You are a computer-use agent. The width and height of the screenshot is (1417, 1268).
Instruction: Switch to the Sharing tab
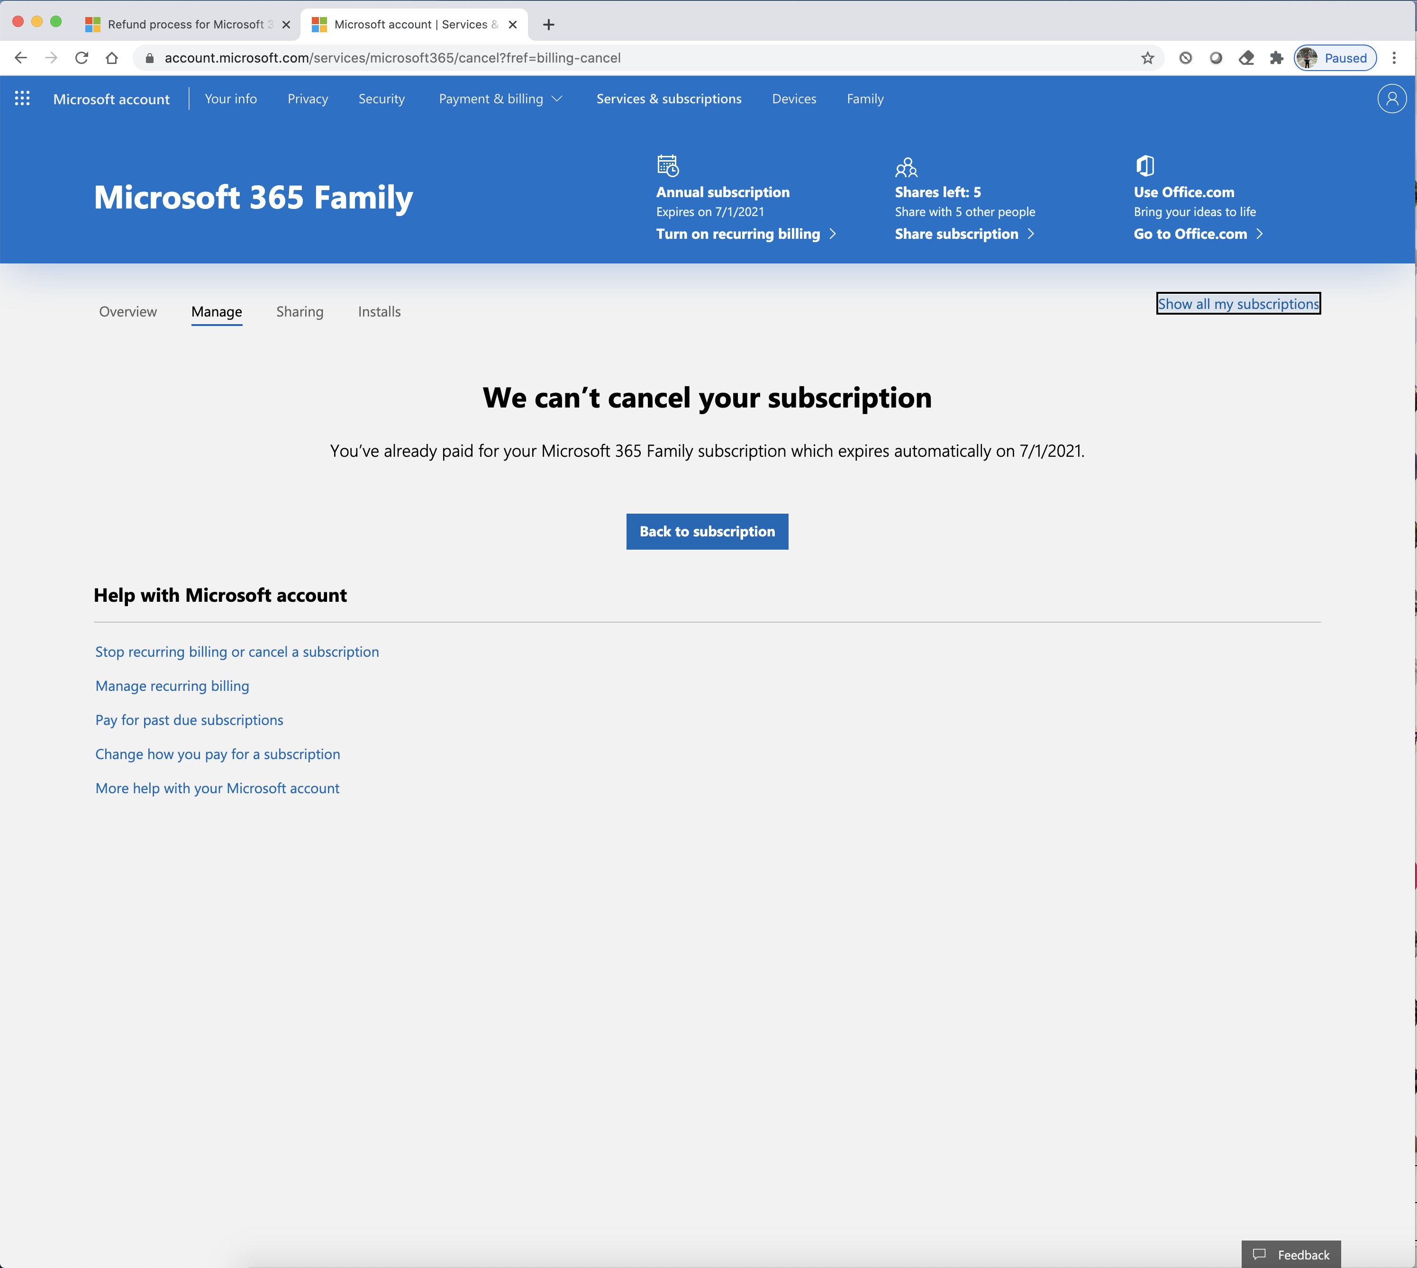pos(300,311)
